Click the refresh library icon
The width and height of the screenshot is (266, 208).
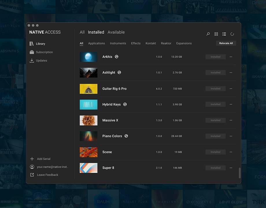point(232,34)
